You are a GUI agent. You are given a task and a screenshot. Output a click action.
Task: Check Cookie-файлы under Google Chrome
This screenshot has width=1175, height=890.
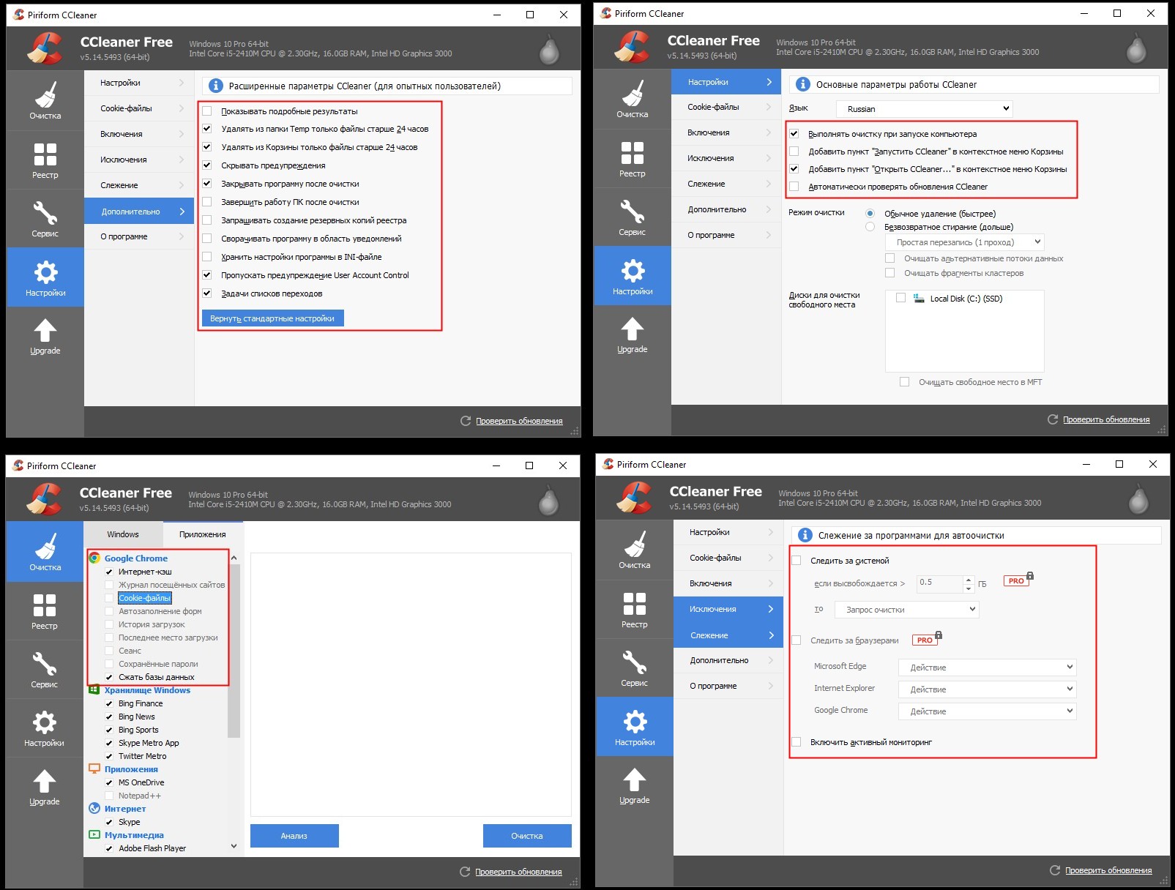pyautogui.click(x=109, y=598)
